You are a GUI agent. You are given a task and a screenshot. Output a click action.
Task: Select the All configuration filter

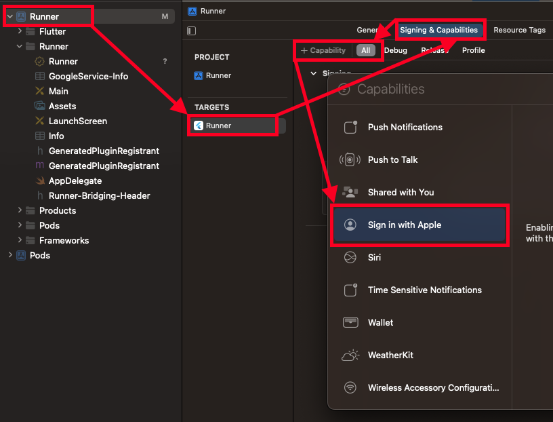366,50
